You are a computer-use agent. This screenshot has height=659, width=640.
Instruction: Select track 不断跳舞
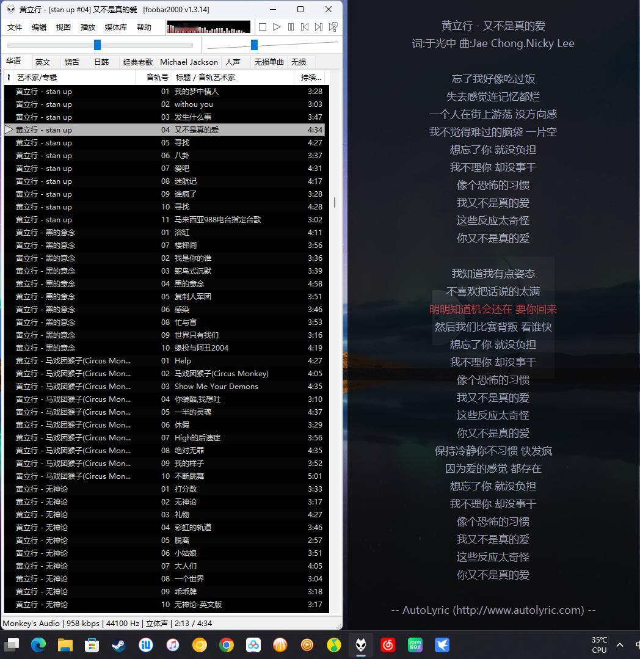[x=164, y=476]
